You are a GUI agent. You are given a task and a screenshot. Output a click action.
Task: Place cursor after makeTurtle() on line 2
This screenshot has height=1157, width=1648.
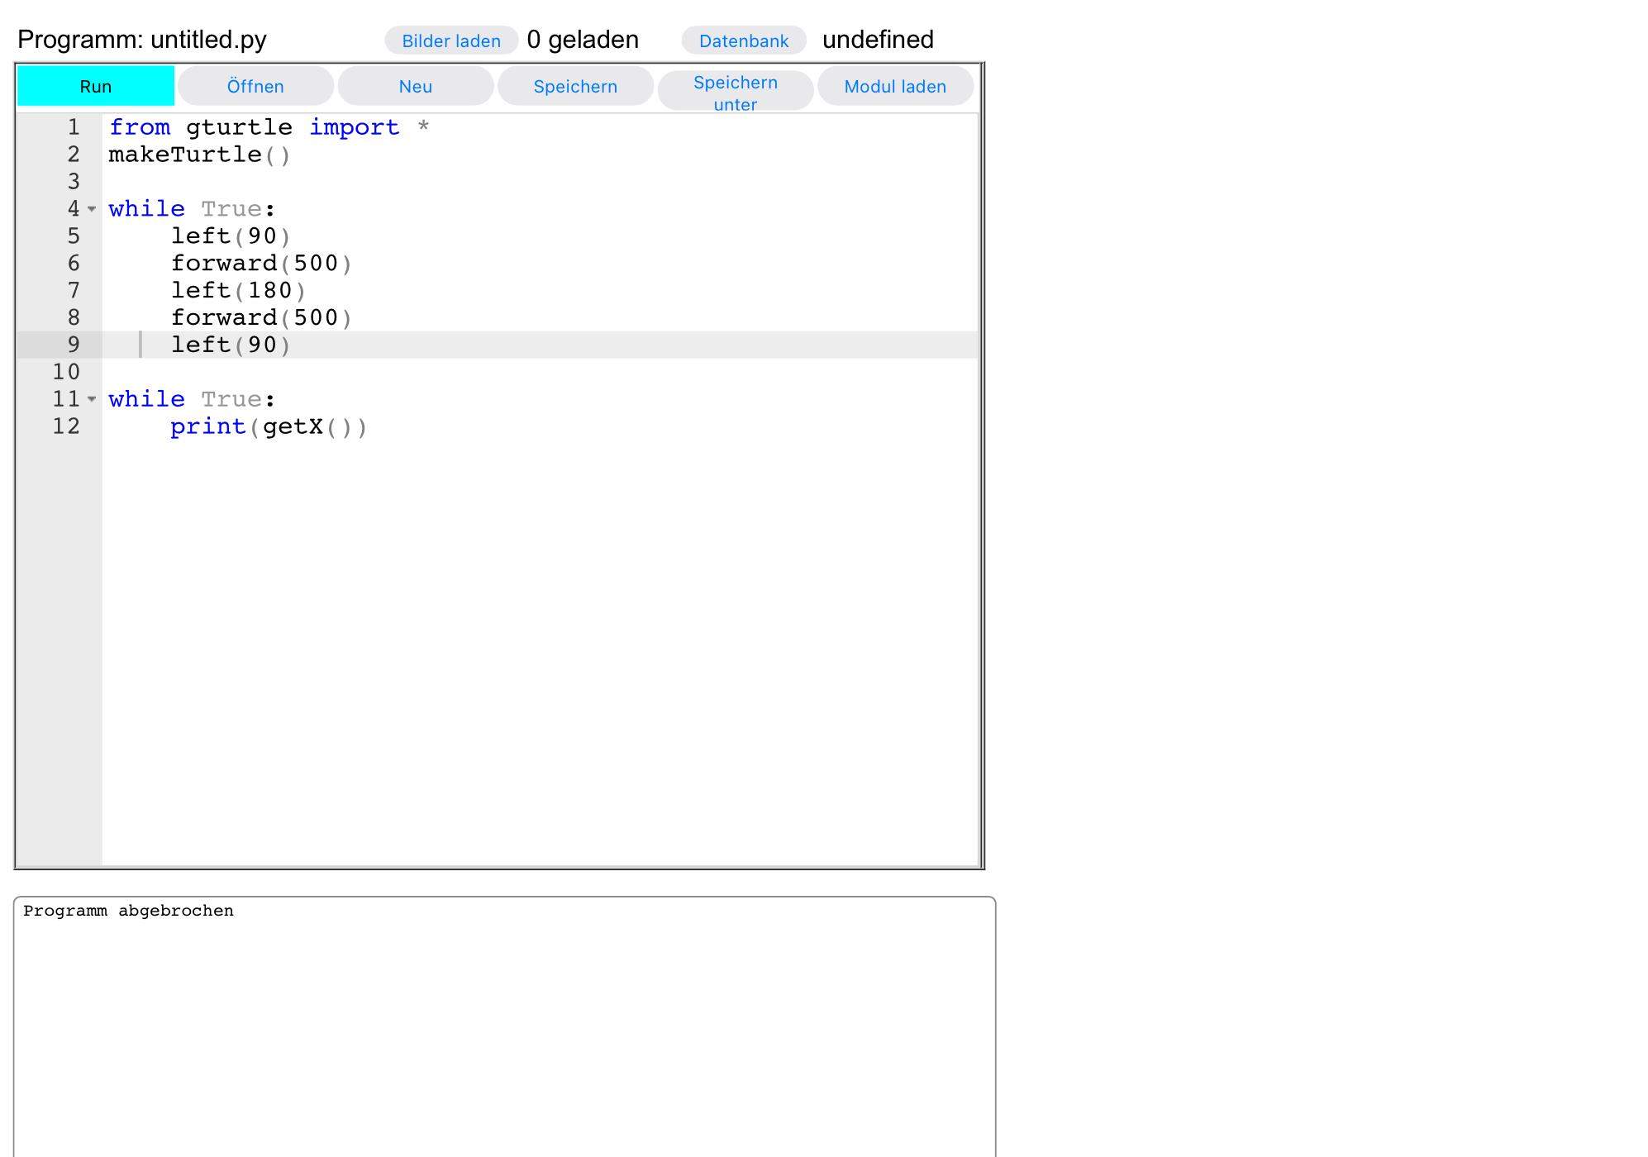click(x=293, y=154)
